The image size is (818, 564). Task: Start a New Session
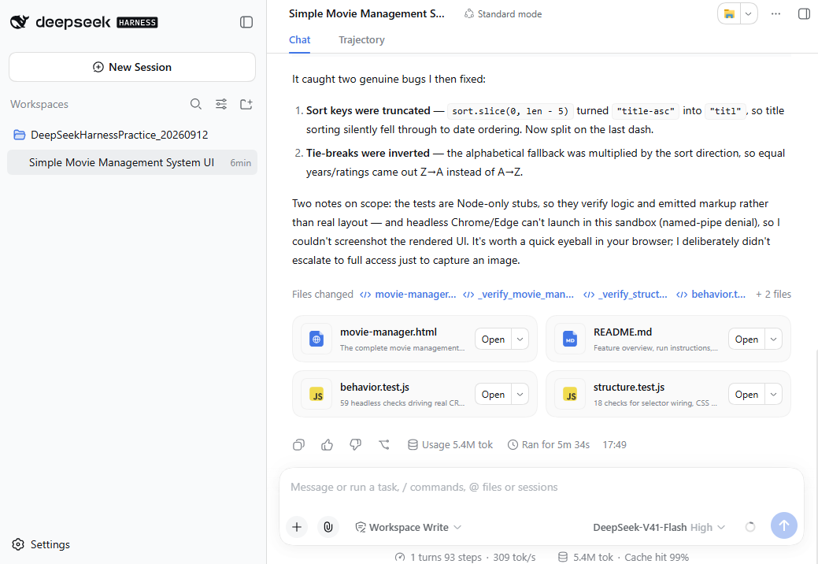coord(132,67)
